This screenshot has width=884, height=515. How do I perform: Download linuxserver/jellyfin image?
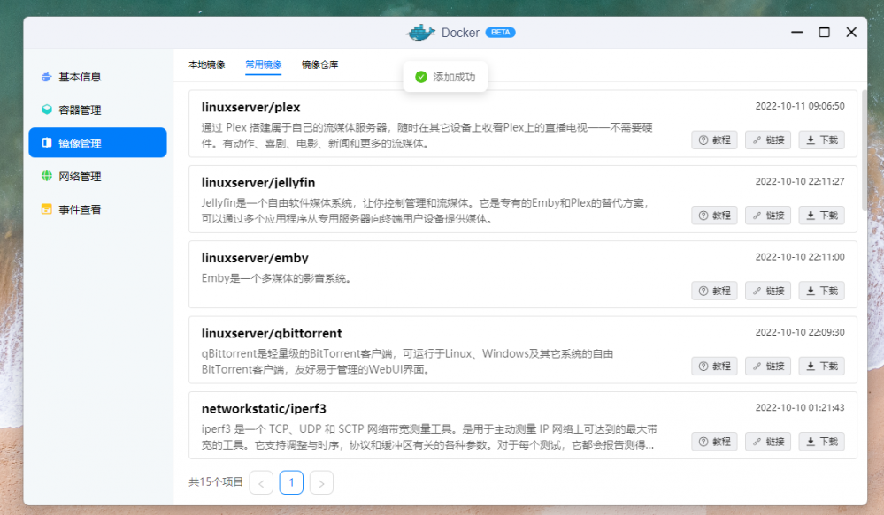821,216
